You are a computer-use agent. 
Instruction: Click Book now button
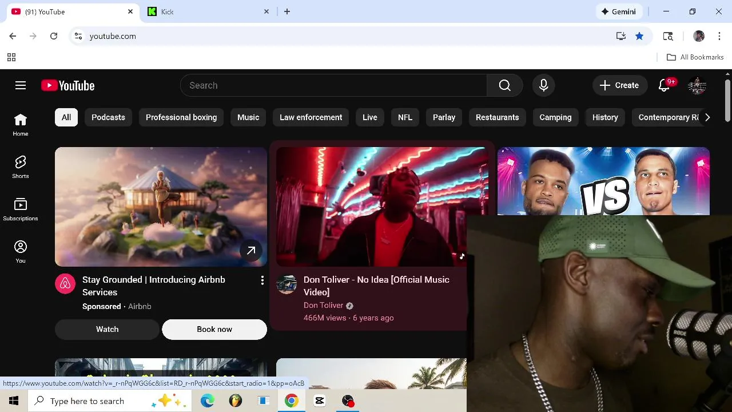click(214, 329)
